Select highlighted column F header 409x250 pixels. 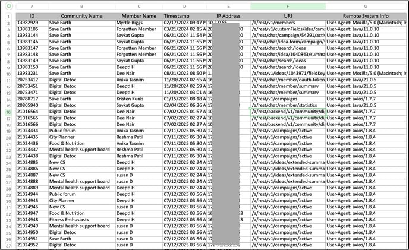click(288, 7)
